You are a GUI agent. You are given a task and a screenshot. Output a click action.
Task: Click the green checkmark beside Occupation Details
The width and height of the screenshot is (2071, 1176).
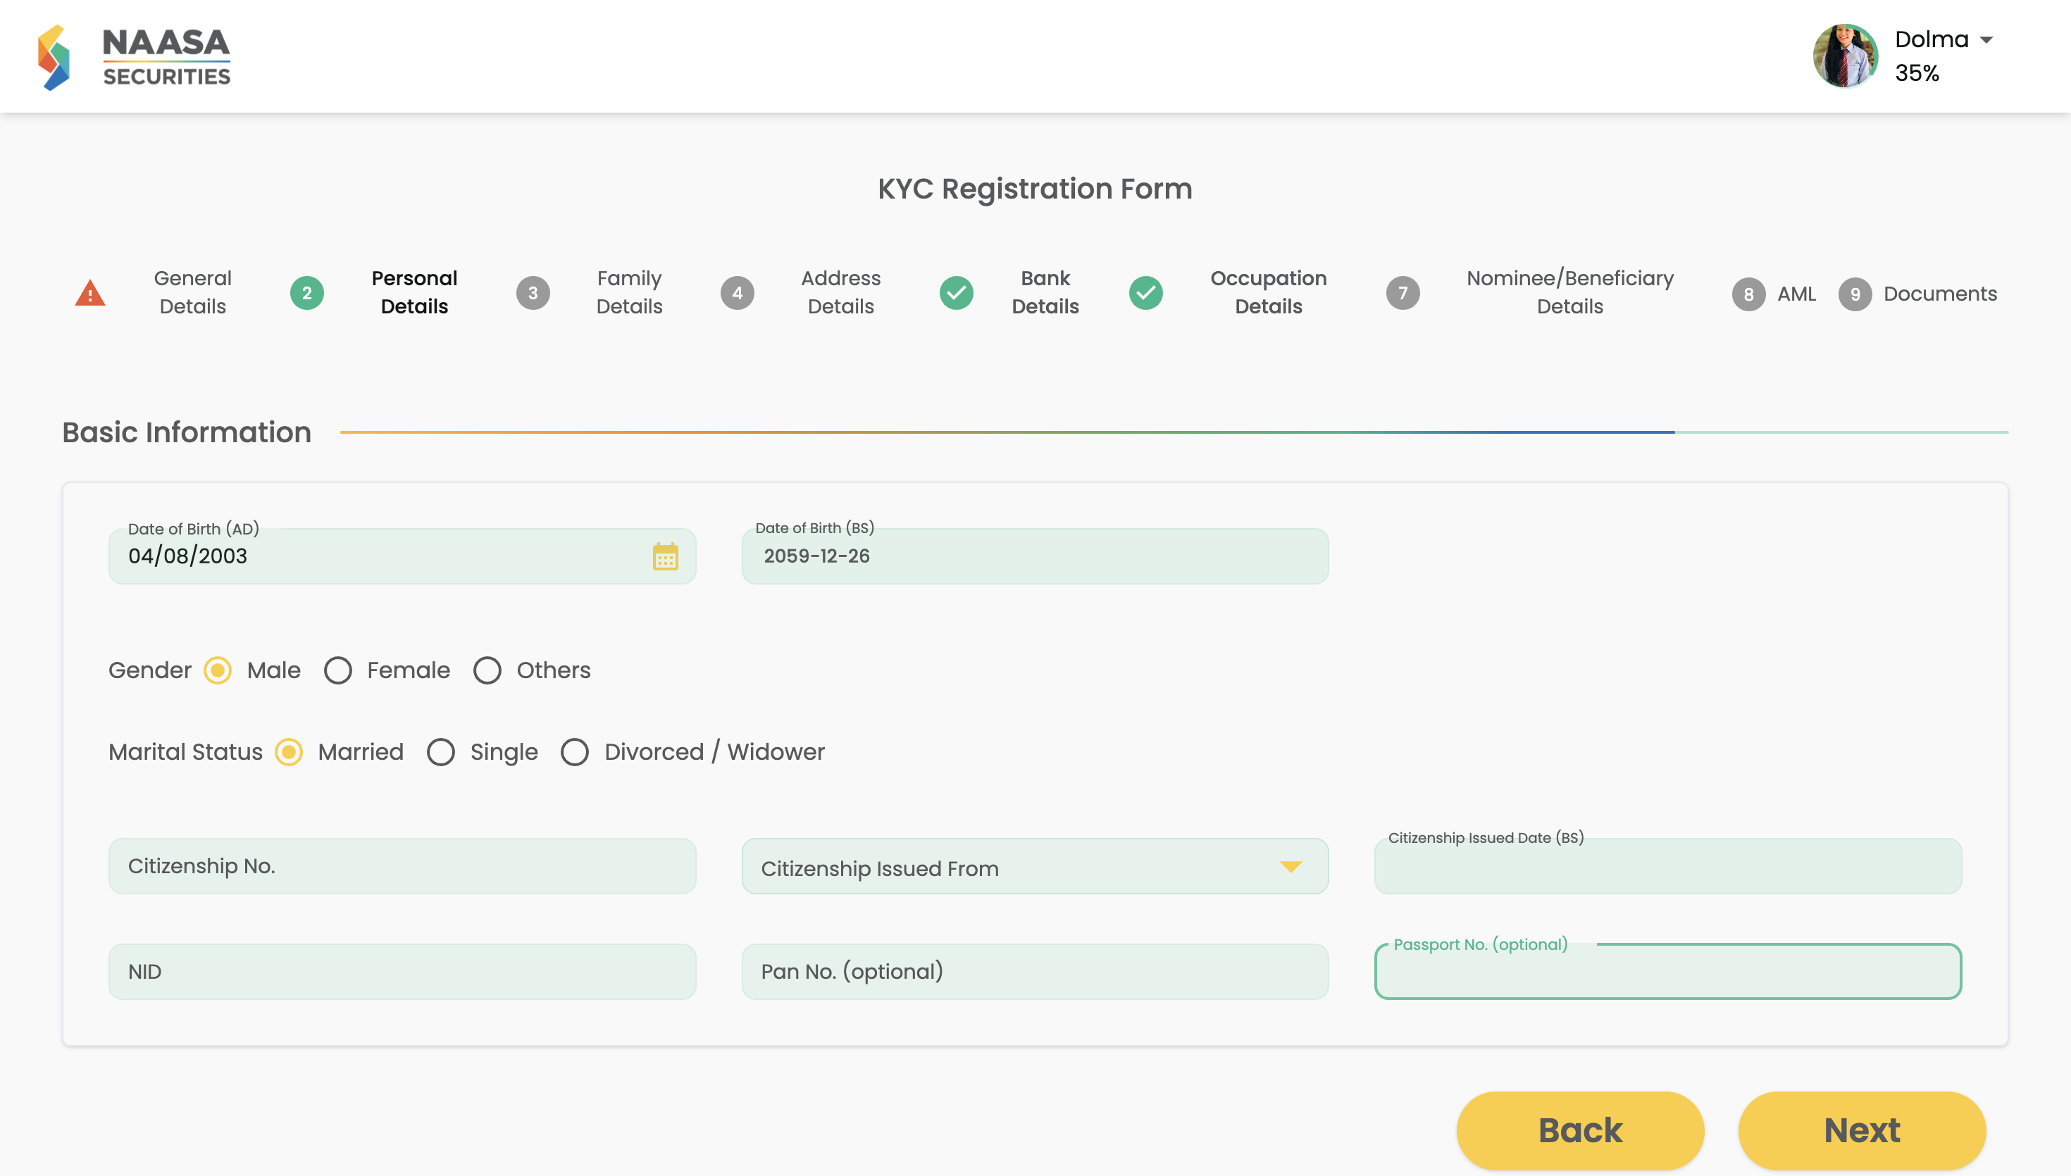[1146, 292]
